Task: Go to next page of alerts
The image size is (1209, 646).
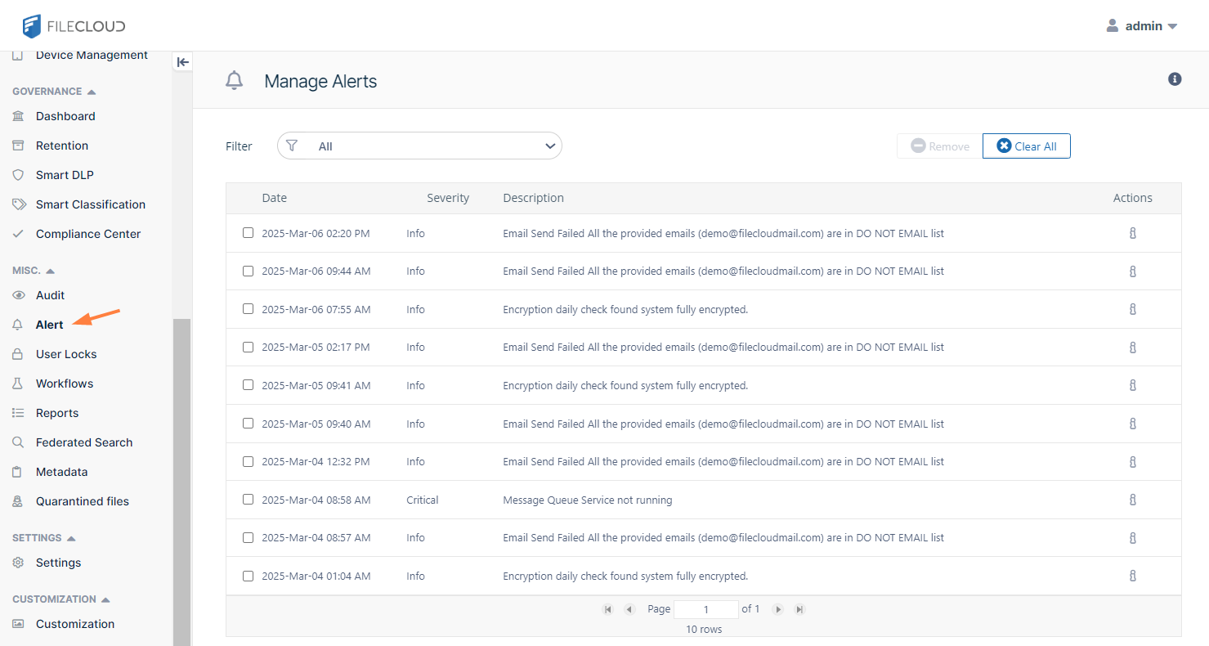Action: point(778,609)
